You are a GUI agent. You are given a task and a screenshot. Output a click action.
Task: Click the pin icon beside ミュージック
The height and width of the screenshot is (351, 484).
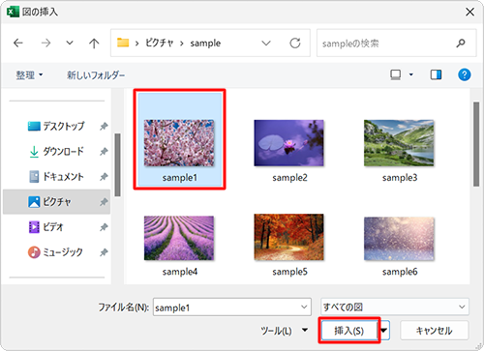pyautogui.click(x=104, y=252)
